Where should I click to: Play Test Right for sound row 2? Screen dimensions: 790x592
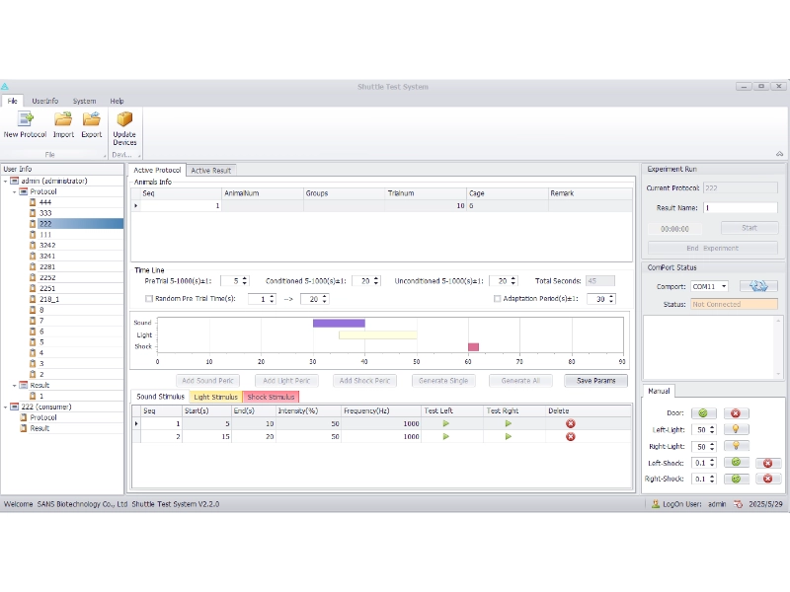tap(509, 436)
